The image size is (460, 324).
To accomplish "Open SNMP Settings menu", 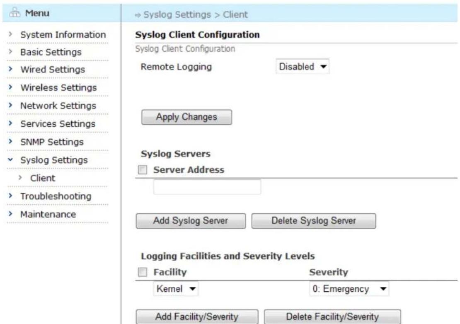I will pos(52,142).
